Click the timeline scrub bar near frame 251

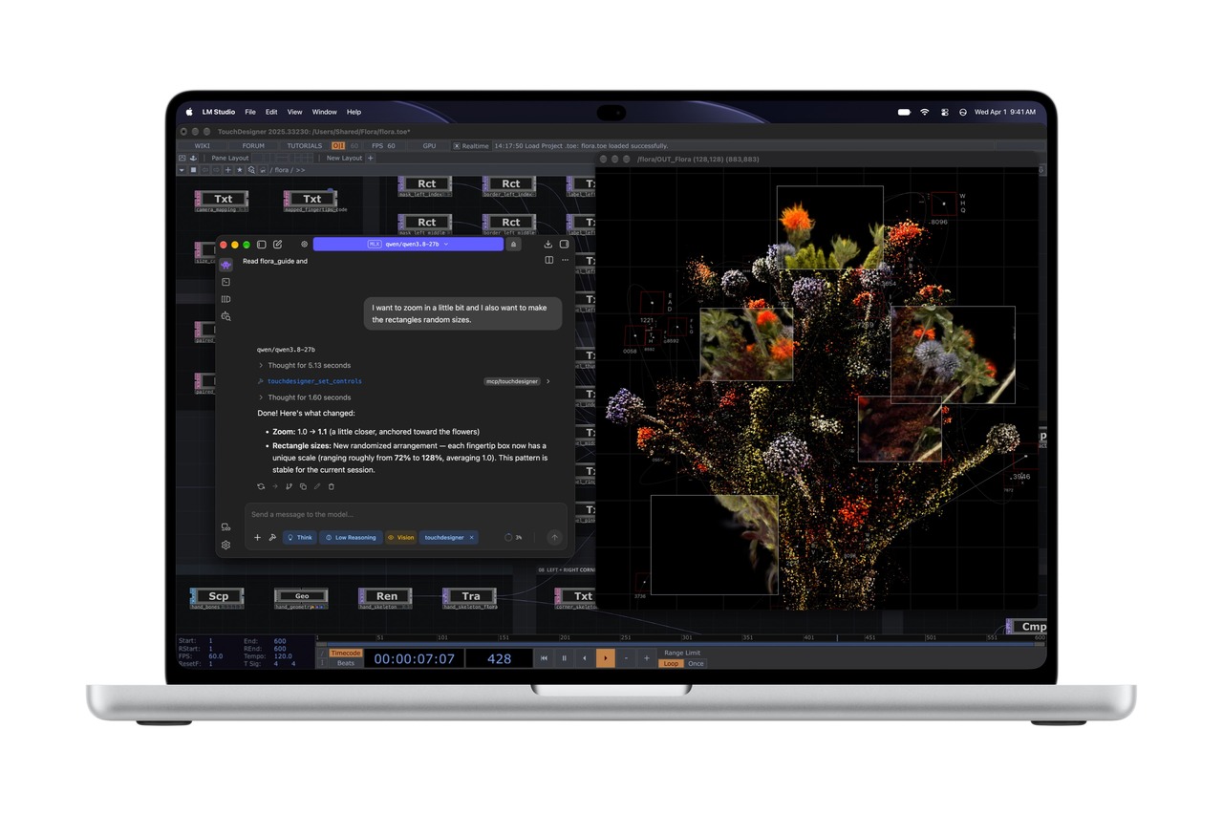[x=626, y=637]
